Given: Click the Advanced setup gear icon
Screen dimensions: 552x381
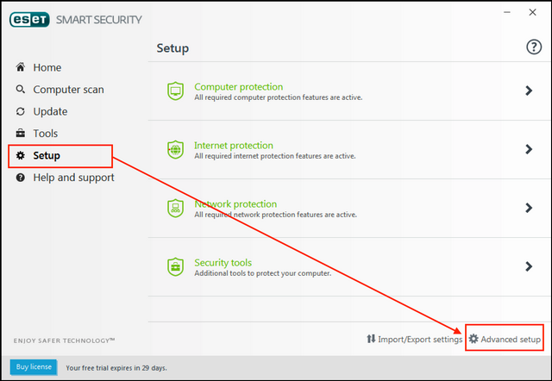Looking at the screenshot, I should point(474,339).
